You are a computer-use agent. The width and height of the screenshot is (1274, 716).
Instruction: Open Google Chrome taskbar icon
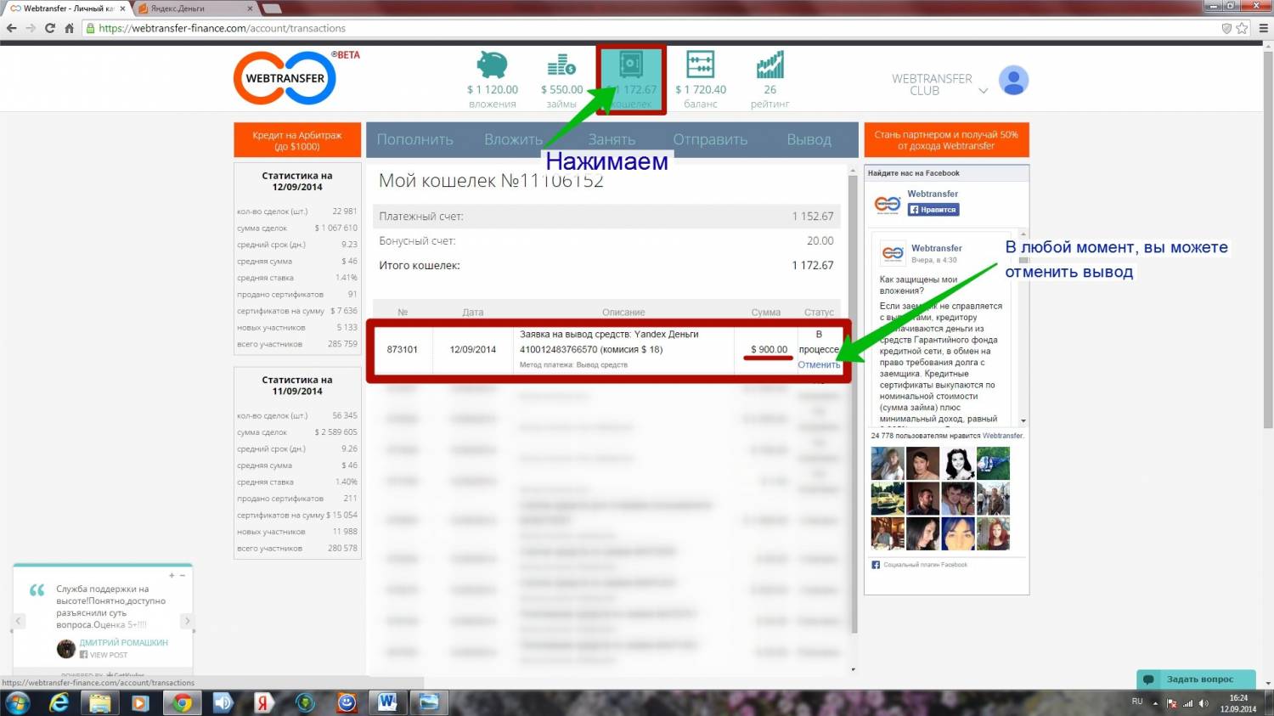(x=182, y=702)
